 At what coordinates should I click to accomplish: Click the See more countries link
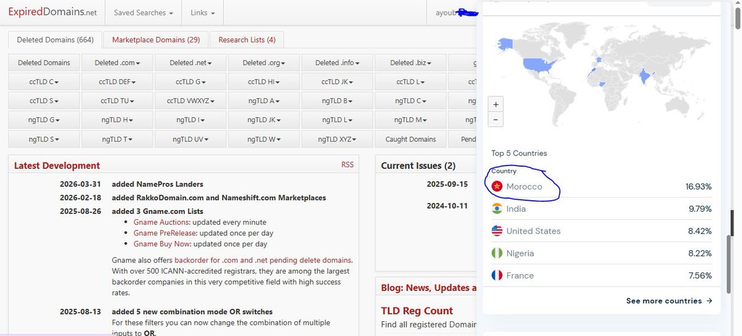tap(669, 301)
